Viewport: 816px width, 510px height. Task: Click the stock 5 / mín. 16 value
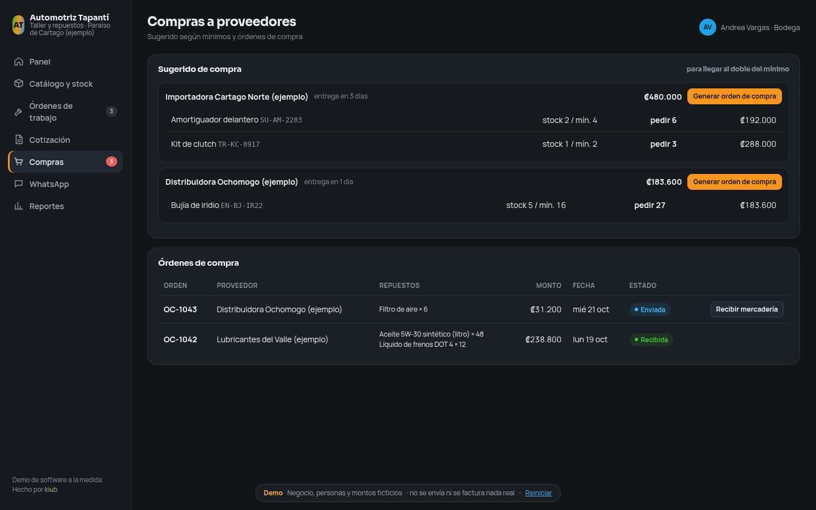536,205
